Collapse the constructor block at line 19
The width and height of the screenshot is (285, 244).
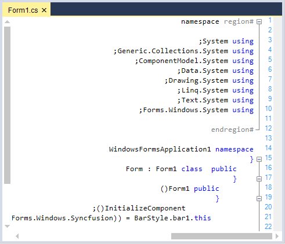click(x=259, y=199)
